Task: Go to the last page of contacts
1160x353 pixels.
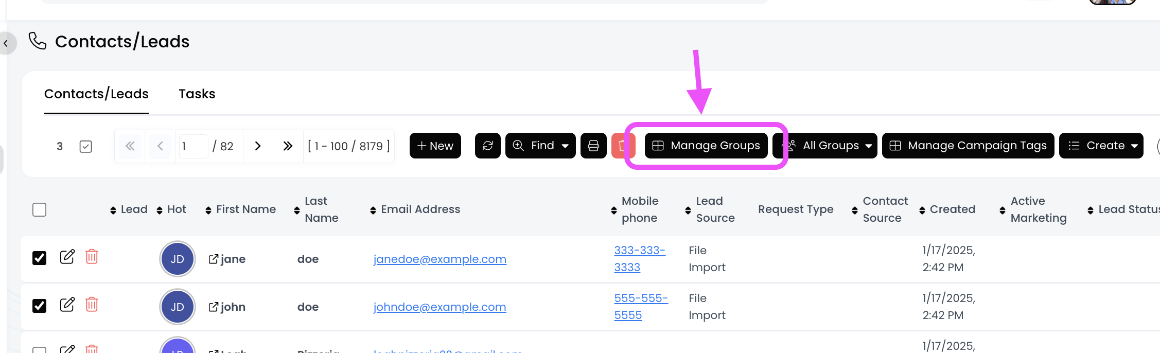Action: pyautogui.click(x=288, y=146)
